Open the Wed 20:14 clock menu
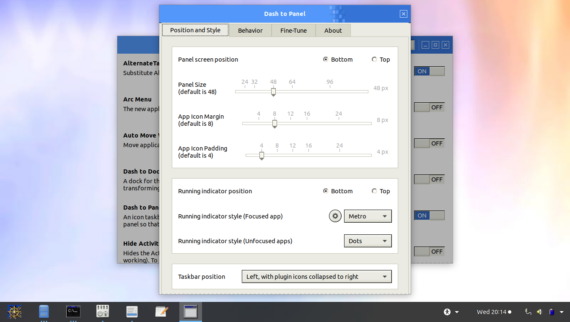The image size is (570, 322). (494, 312)
